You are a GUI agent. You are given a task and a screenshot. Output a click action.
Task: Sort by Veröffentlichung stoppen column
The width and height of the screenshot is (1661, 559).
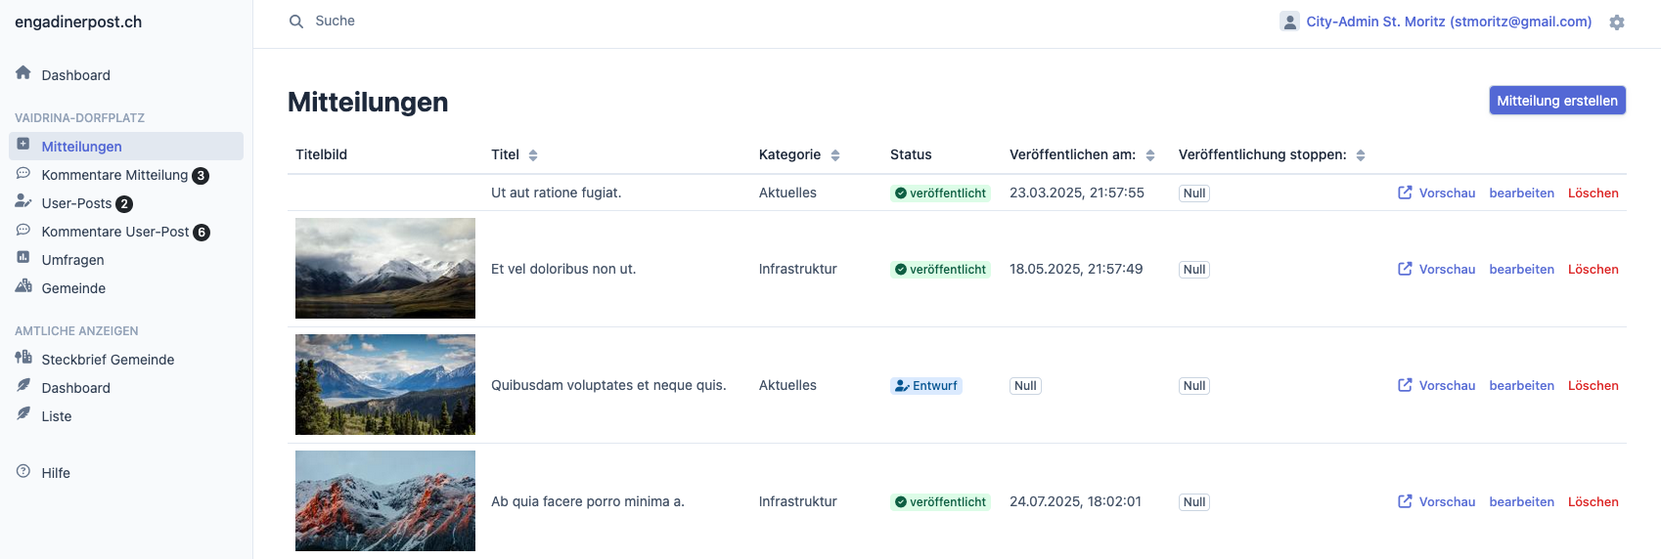click(1361, 155)
